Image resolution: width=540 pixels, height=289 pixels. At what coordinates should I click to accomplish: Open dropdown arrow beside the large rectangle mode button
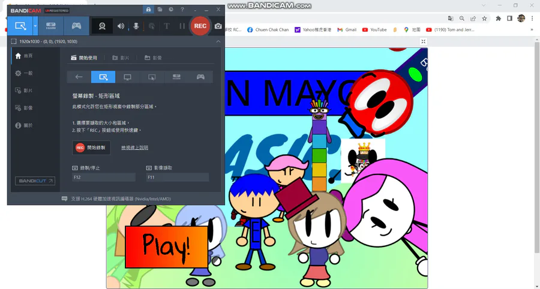[x=35, y=26]
